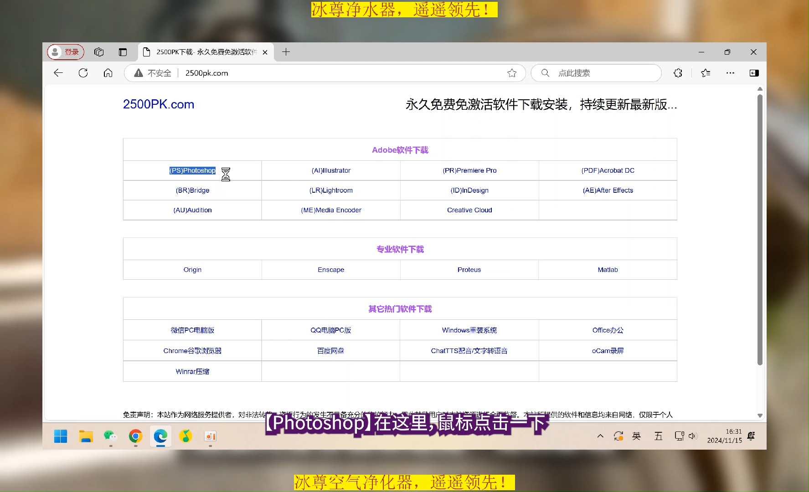Open the ChatTTS配音/文字转语音 link
Viewport: 809px width, 492px height.
[x=469, y=351]
